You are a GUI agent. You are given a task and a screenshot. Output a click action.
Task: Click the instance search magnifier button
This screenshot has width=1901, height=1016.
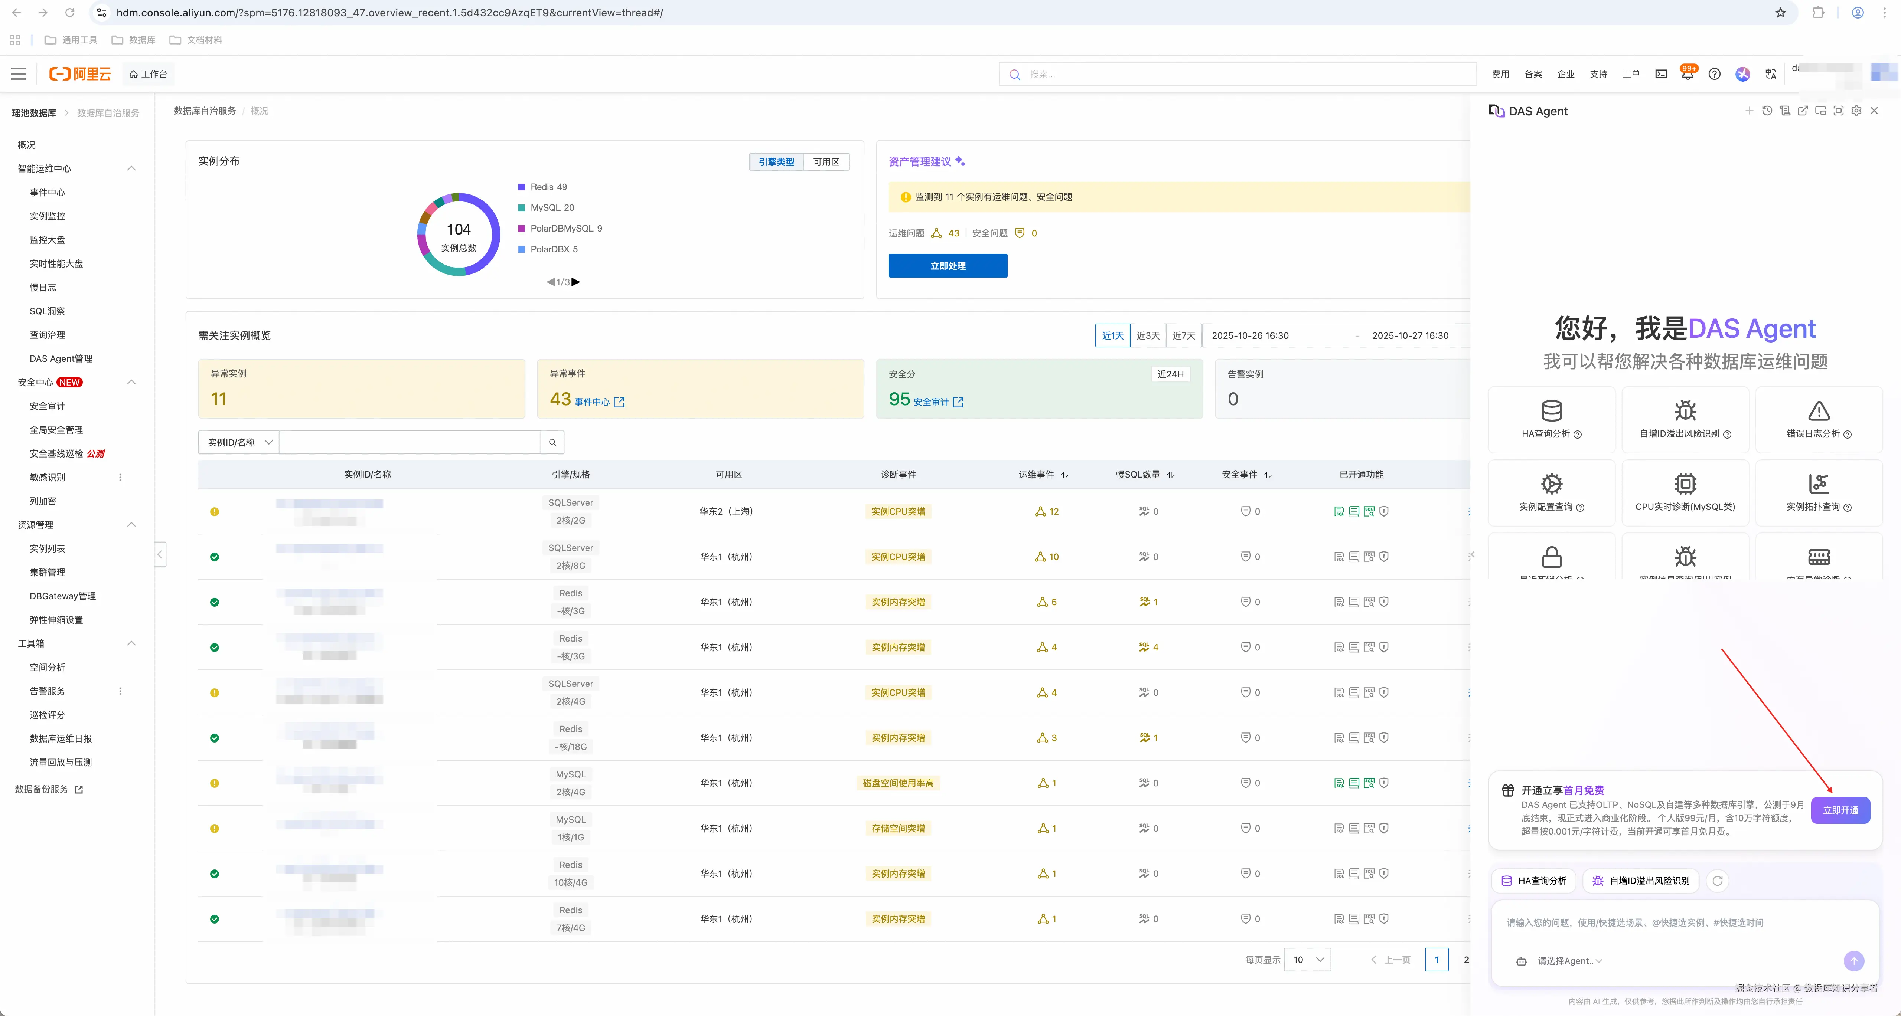[552, 442]
